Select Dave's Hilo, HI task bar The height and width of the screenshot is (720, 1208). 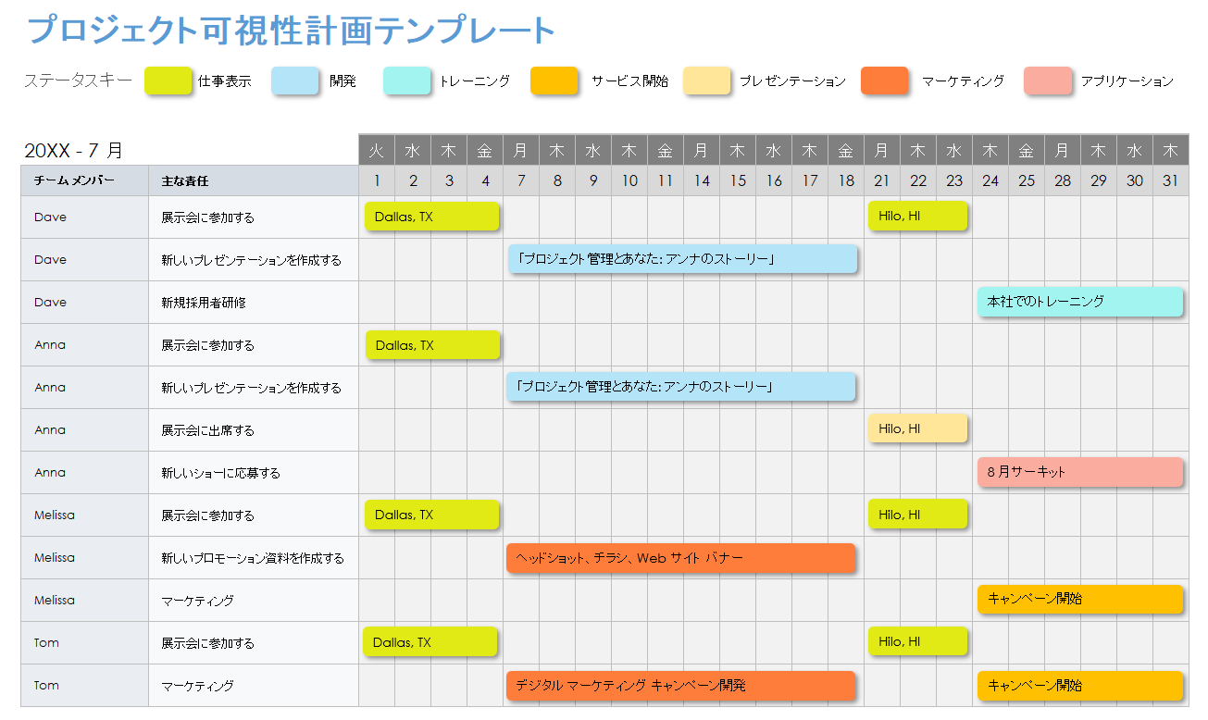click(x=917, y=217)
